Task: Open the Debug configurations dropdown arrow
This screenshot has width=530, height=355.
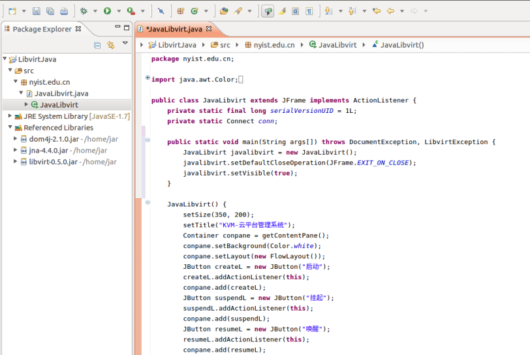Action: pos(95,11)
